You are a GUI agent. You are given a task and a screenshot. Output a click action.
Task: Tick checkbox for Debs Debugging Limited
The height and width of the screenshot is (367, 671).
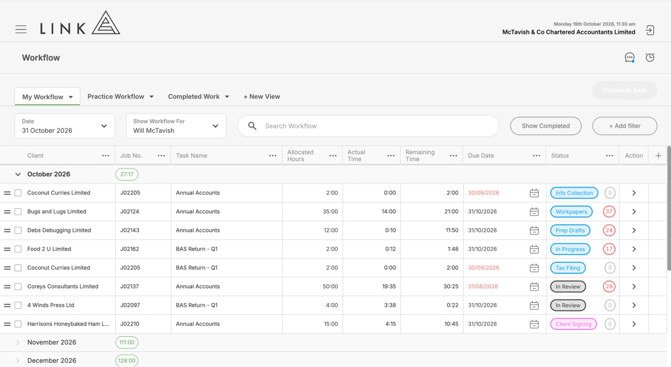(x=18, y=230)
